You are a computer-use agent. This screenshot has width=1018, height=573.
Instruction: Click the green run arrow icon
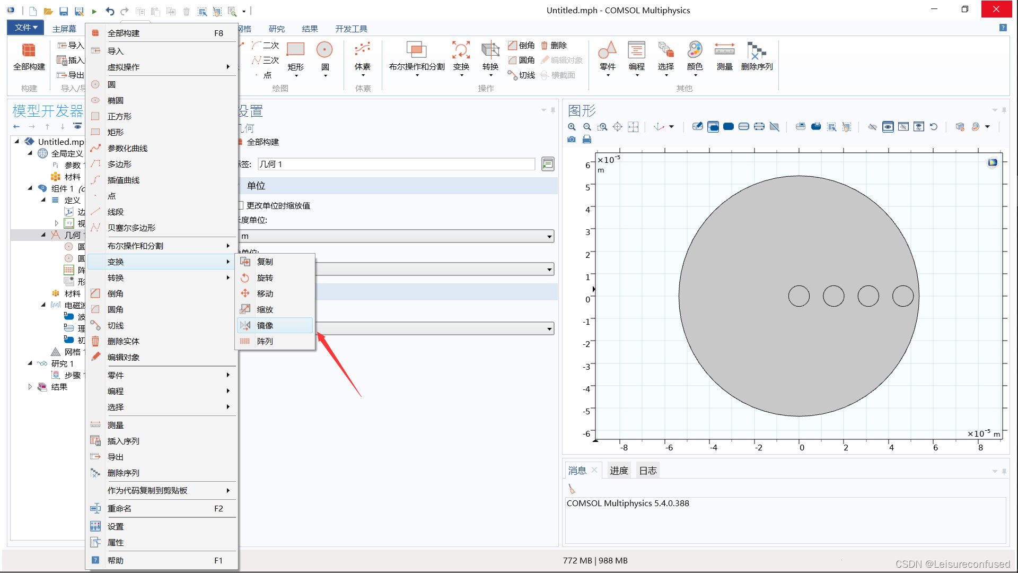pyautogui.click(x=94, y=11)
